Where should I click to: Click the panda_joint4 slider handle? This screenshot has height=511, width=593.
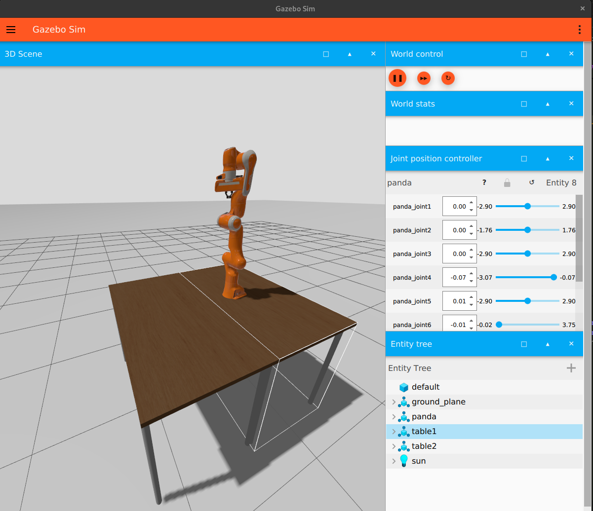553,277
